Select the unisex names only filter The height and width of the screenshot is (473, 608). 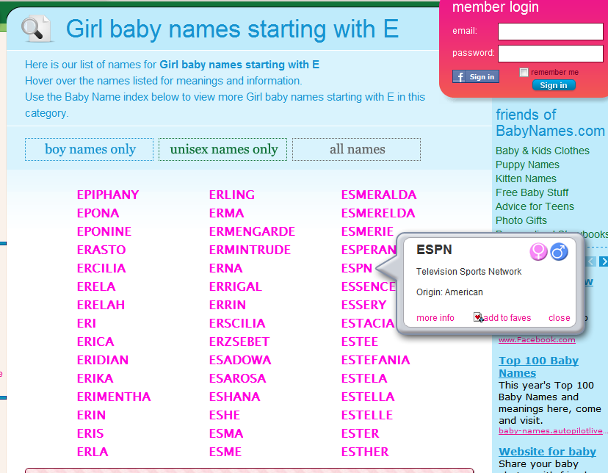223,149
